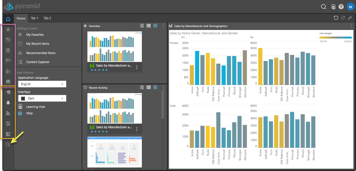Click the pencil edit icon
The image size is (356, 171).
point(350,18)
